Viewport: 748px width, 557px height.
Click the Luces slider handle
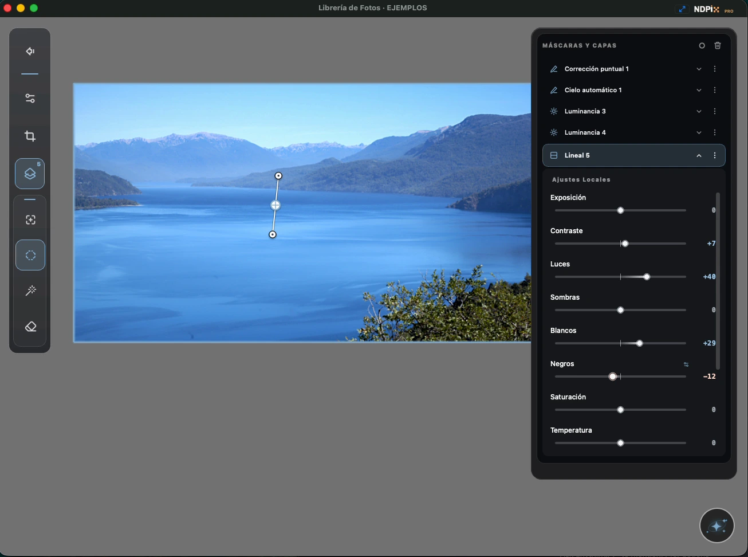point(647,277)
